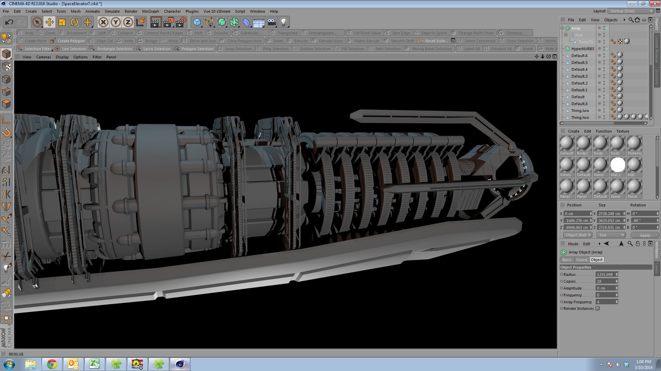Open Excel from Windows taskbar

click(x=95, y=364)
